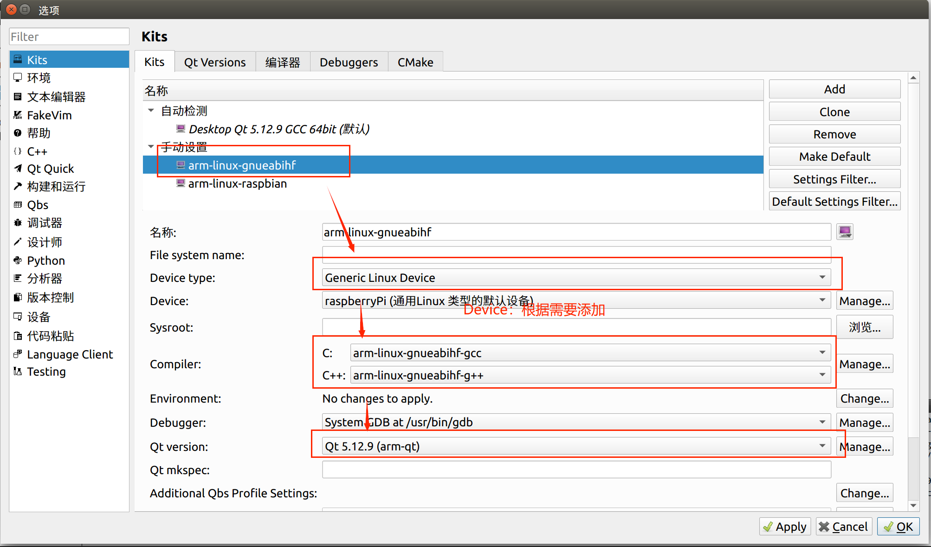Select the Desktop Qt 5.12.9 GCC 64bit kit

click(278, 129)
